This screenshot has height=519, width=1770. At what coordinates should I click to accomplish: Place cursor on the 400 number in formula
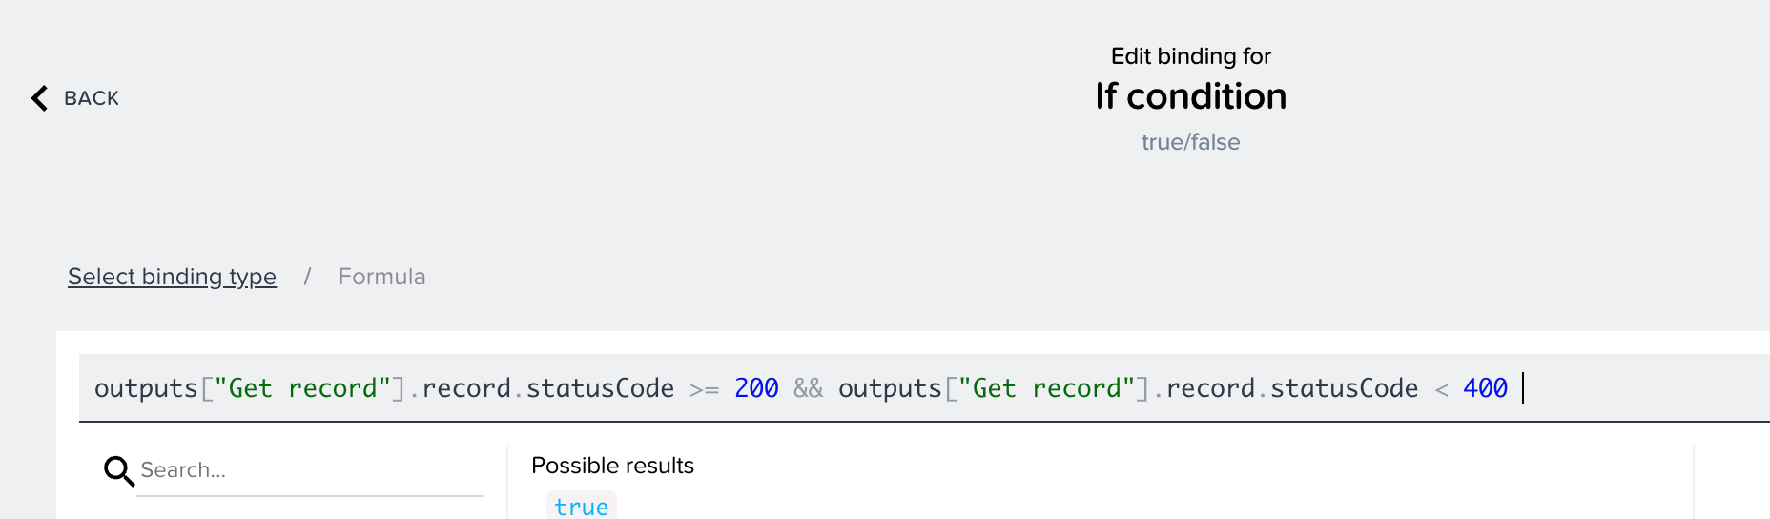pos(1485,388)
